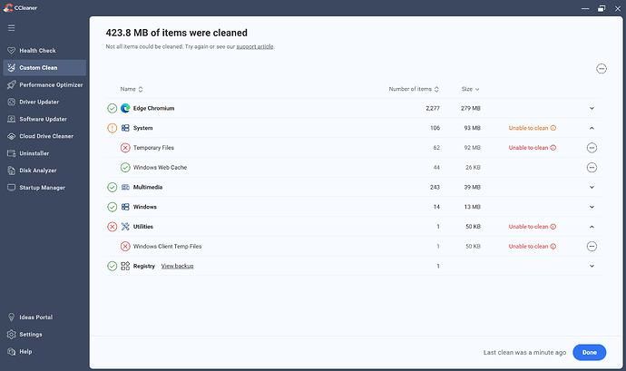Expand the Edge Chromium row
626x371 pixels.
pyautogui.click(x=592, y=108)
